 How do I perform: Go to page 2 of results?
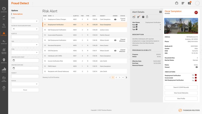coord(116,77)
